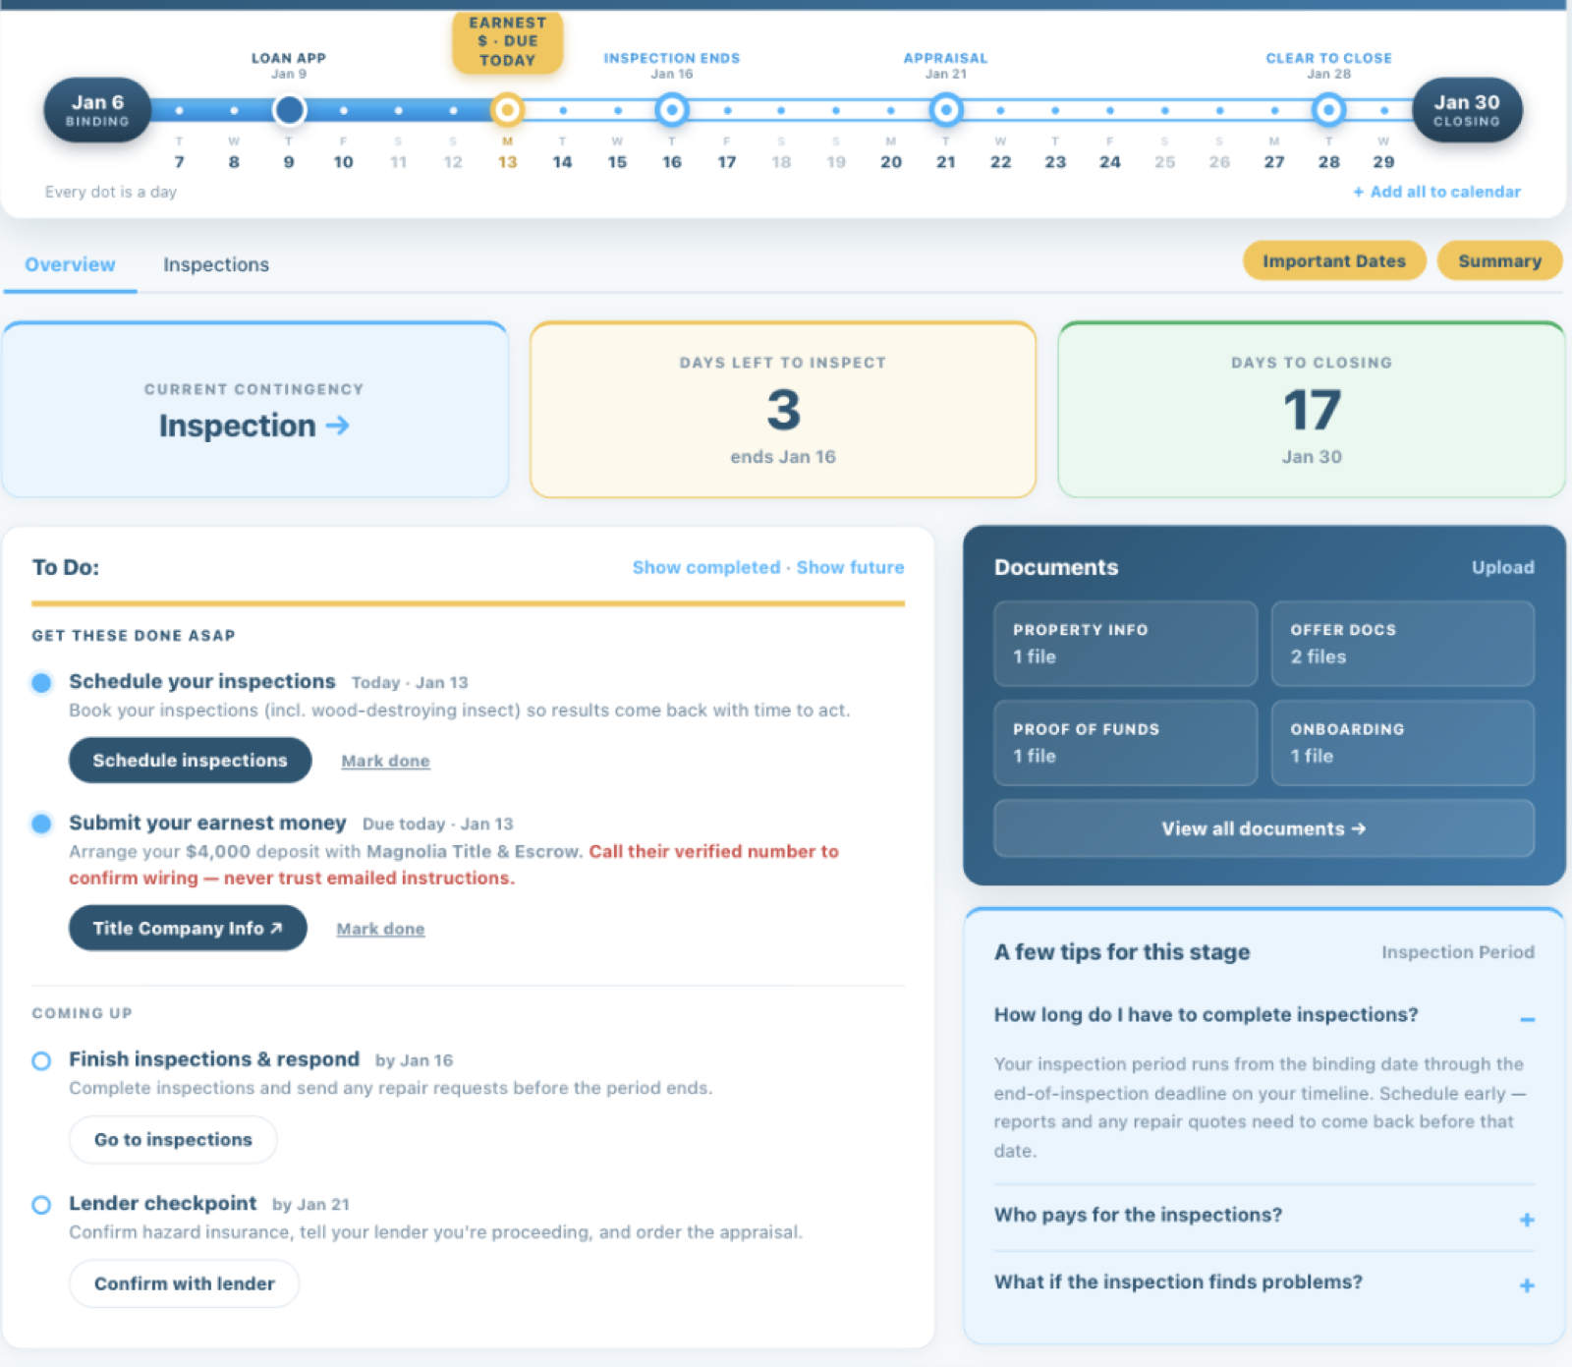Select the Earnest $ Due Today marker
This screenshot has height=1367, width=1572.
[x=507, y=110]
